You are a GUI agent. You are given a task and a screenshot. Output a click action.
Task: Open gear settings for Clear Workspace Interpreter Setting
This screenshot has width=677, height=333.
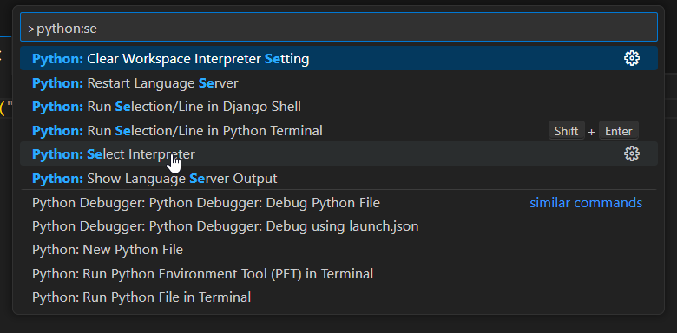click(632, 58)
